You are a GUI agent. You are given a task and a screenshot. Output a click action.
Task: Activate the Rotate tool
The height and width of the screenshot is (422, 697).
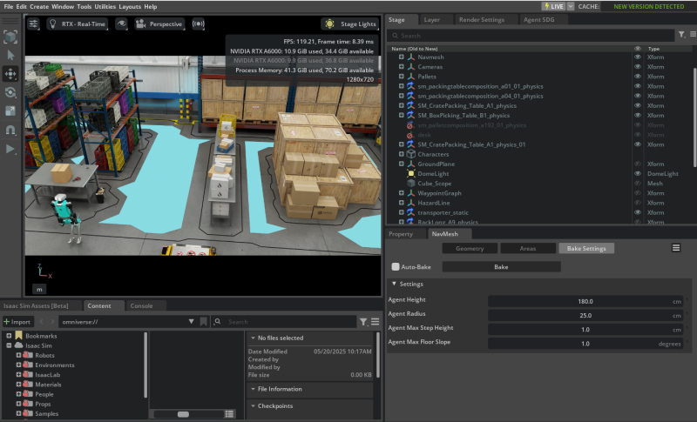pos(10,92)
